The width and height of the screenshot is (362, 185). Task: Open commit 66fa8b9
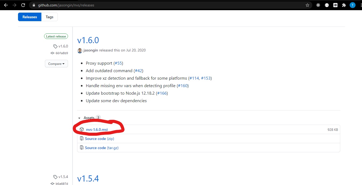(62, 53)
